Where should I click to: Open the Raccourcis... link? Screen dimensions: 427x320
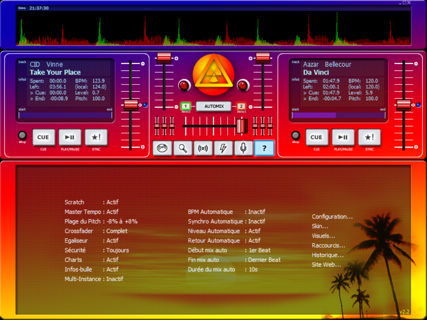[x=328, y=245]
